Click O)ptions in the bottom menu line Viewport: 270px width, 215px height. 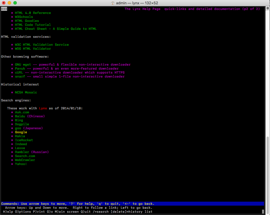pos(23,212)
